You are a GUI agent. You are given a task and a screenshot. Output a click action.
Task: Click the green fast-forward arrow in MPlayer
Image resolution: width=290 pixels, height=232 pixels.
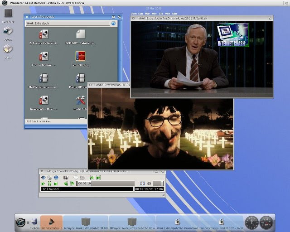pyautogui.click(x=72, y=184)
